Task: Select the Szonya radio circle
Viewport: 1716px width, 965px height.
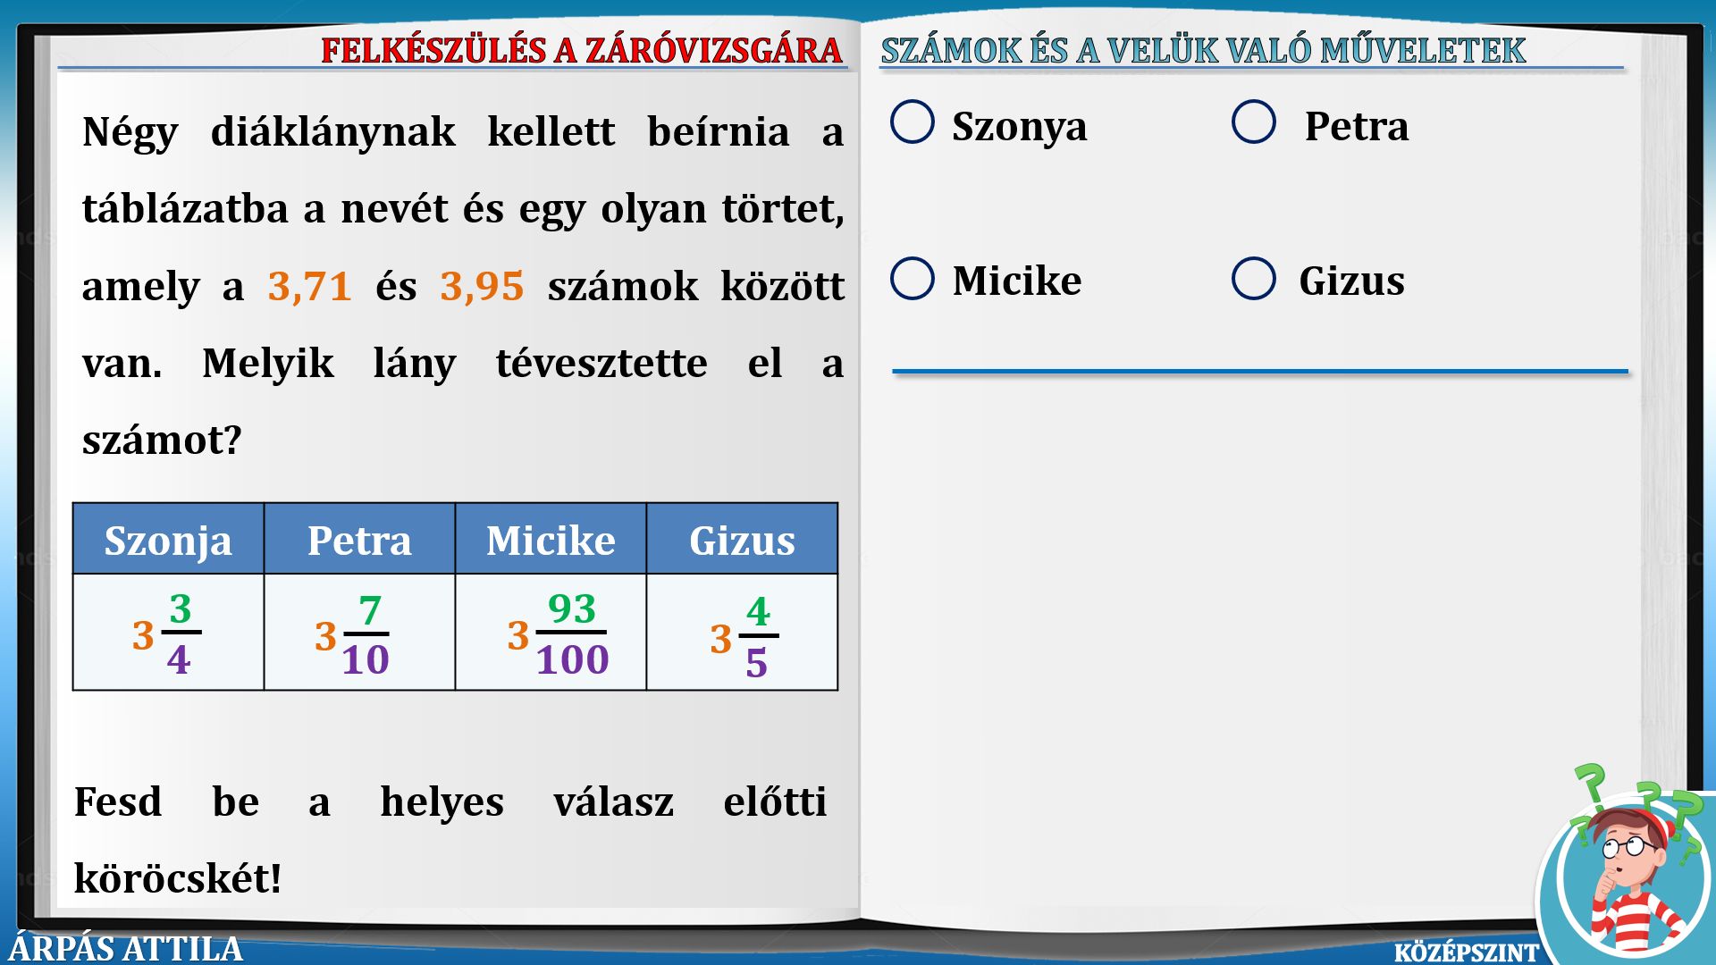Action: tap(913, 122)
